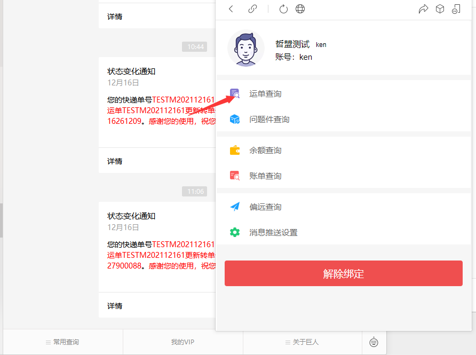Expand the 常用查询 bottom menu

[x=63, y=342]
